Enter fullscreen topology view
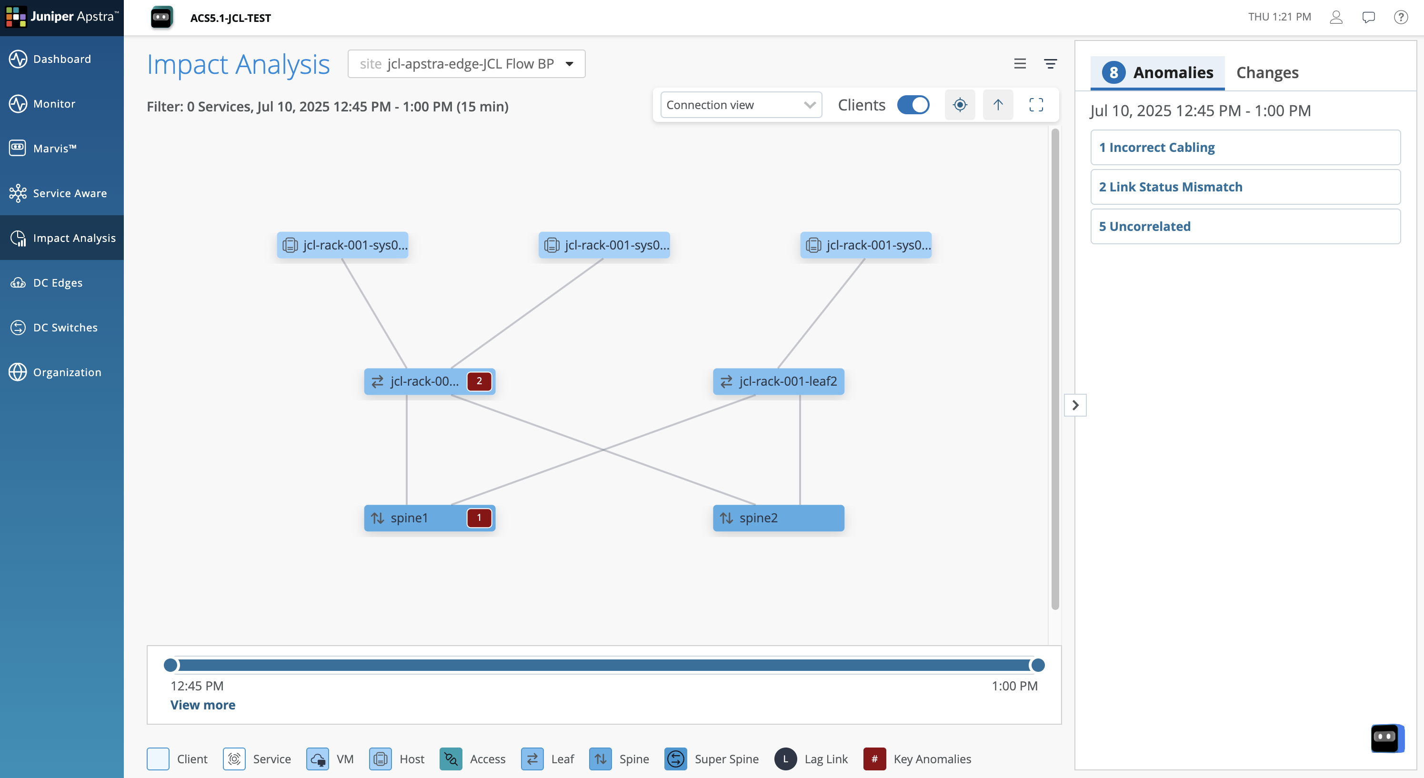The width and height of the screenshot is (1424, 778). point(1036,105)
